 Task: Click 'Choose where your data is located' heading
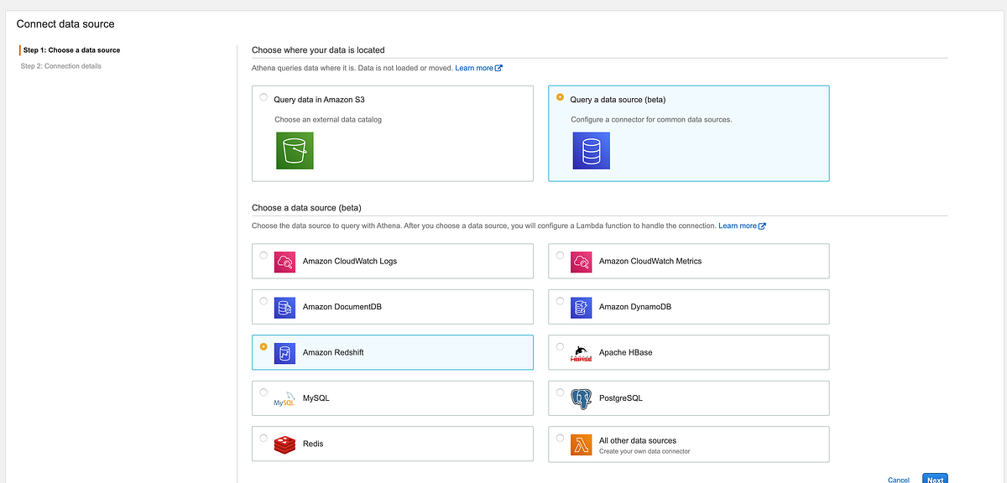coord(318,50)
